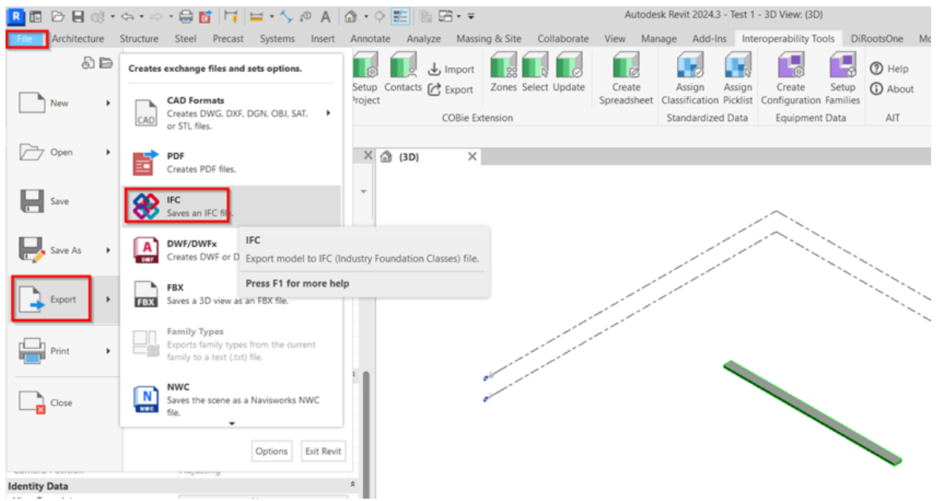Expand the Export submenu arrow
Viewport: 939px width, 501px height.
pyautogui.click(x=108, y=299)
